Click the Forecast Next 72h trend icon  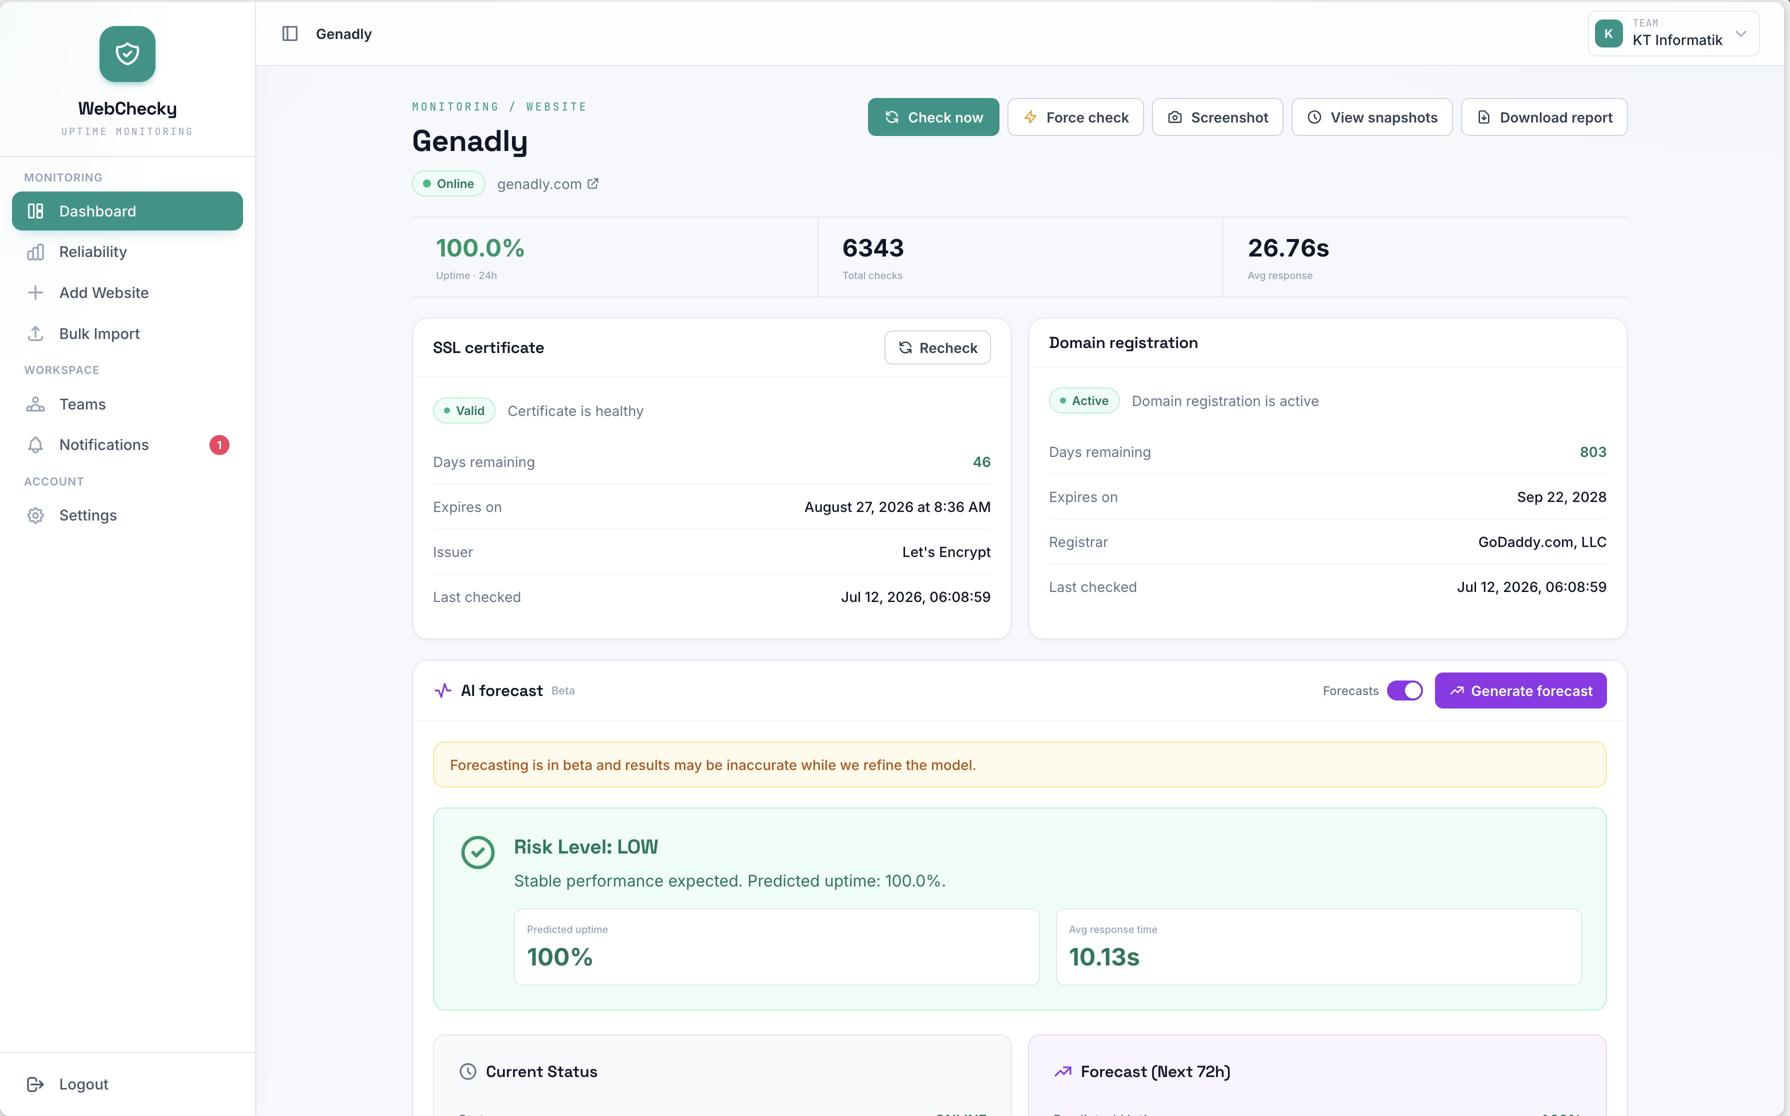pyautogui.click(x=1063, y=1071)
